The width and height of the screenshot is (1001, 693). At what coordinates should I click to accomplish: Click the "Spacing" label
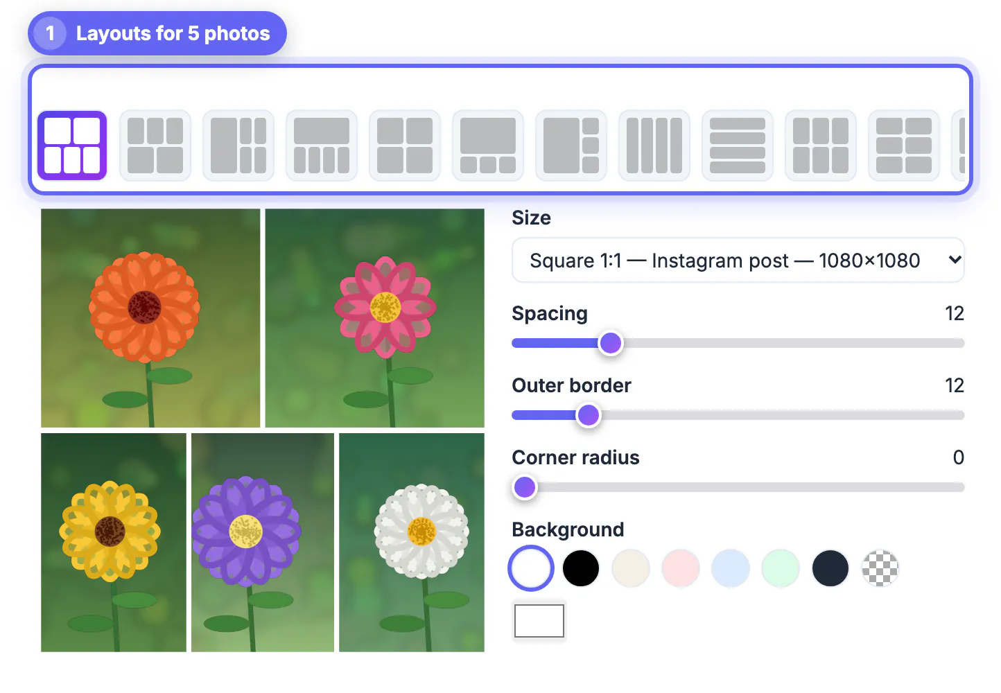pyautogui.click(x=550, y=313)
